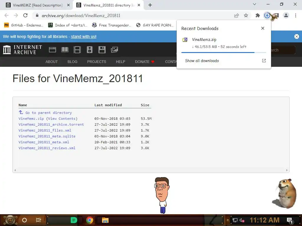Download the VineMemz.zip file link
The height and width of the screenshot is (226, 302).
31,119
